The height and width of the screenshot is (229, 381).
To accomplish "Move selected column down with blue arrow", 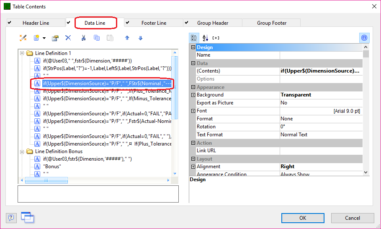I will coord(140,38).
